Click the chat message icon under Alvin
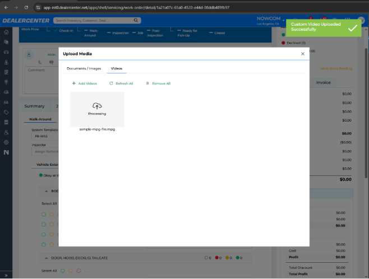 point(51,62)
